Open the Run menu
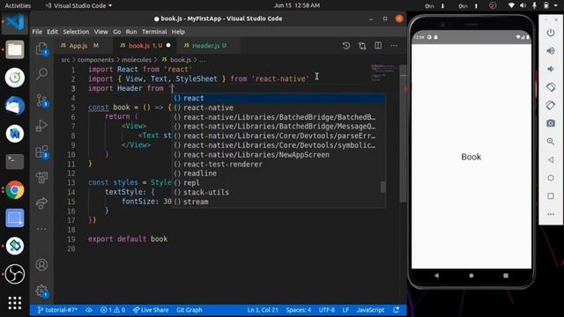The width and height of the screenshot is (564, 317). click(131, 32)
